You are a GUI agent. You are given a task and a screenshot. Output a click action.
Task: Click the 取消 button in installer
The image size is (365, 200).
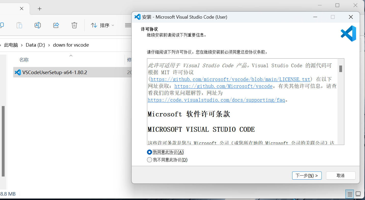(341, 176)
